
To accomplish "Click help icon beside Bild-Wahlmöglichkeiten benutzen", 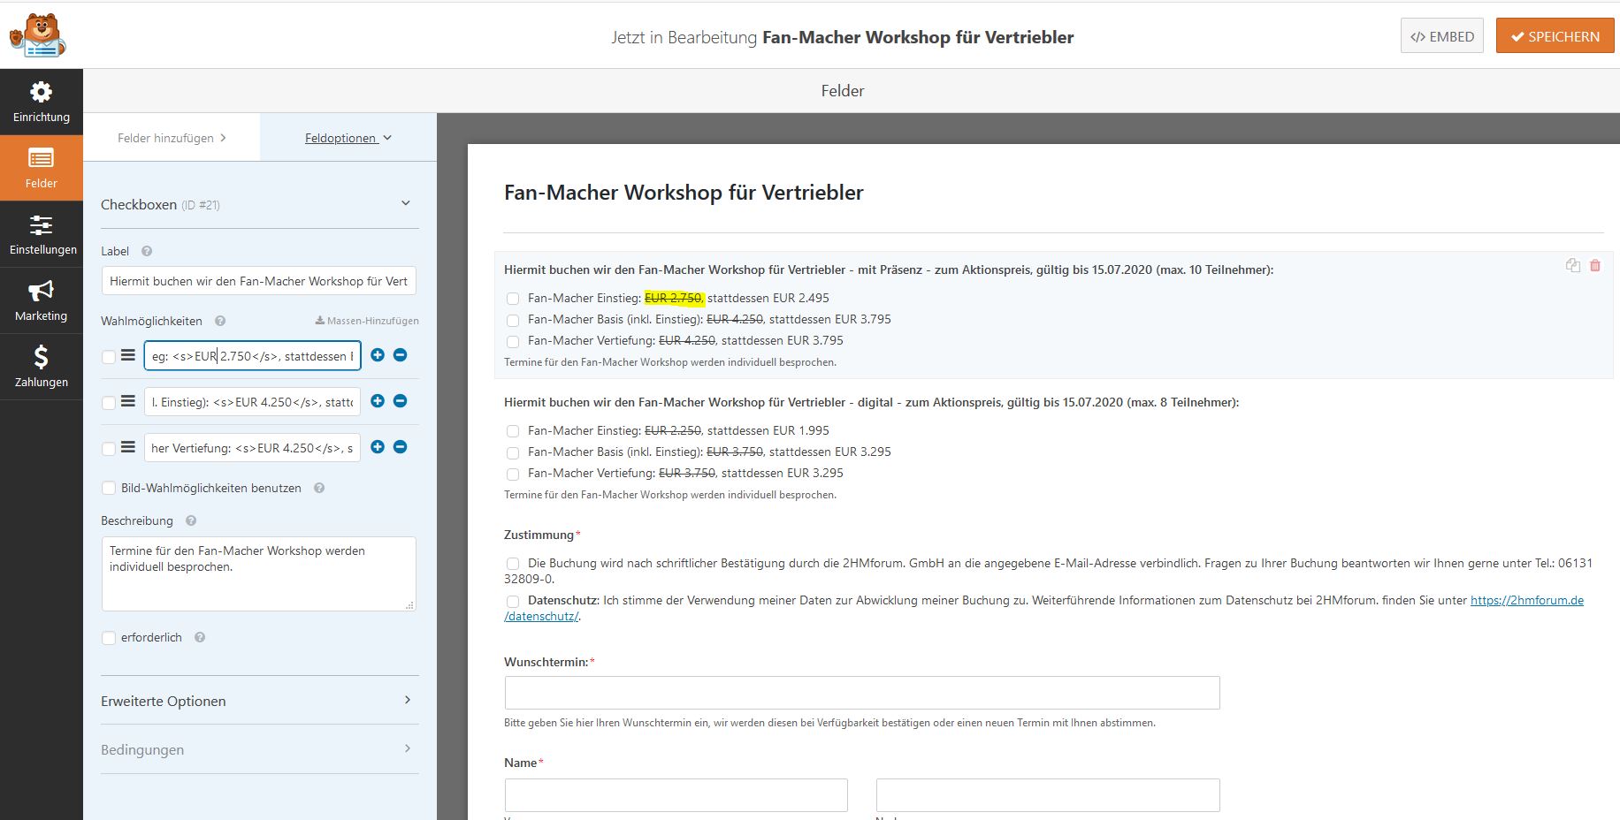I will pos(319,488).
